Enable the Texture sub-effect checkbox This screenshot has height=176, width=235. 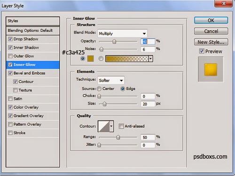(15, 90)
